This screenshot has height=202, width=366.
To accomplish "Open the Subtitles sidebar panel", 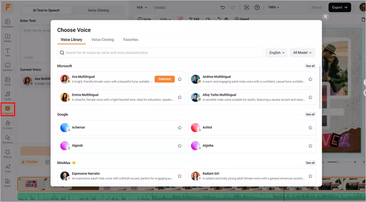I will [x=7, y=67].
